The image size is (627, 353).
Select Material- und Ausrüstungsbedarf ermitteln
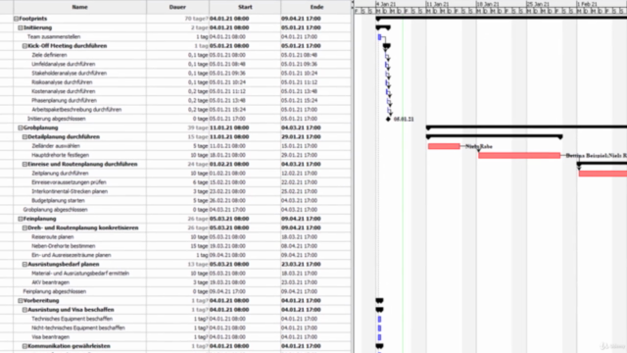pos(80,274)
